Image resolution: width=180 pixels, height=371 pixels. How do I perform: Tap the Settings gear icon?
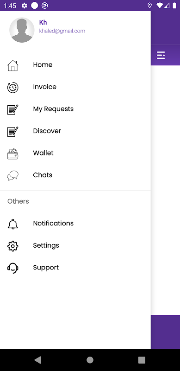[x=13, y=246]
